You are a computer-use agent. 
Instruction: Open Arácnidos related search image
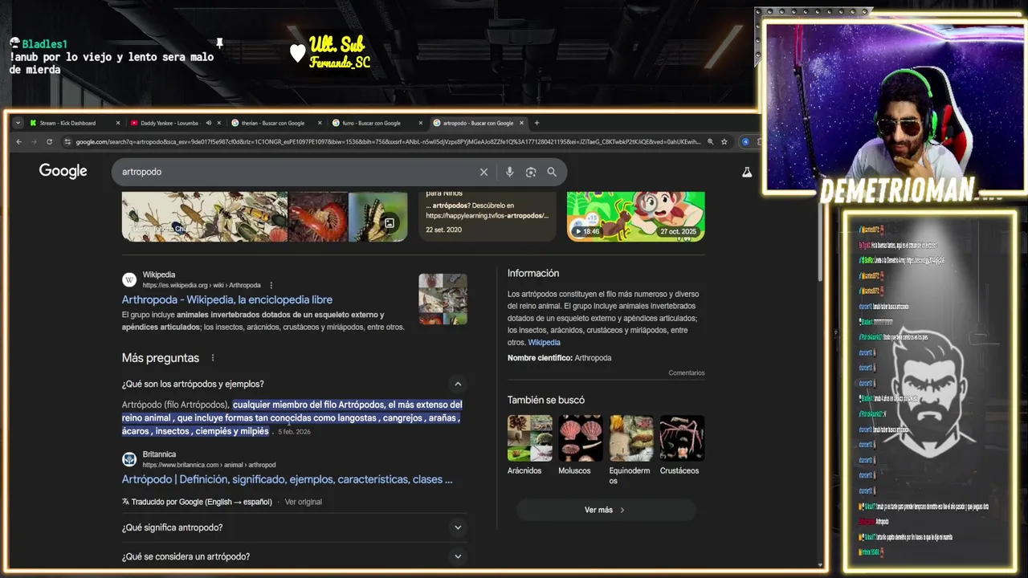pyautogui.click(x=530, y=438)
